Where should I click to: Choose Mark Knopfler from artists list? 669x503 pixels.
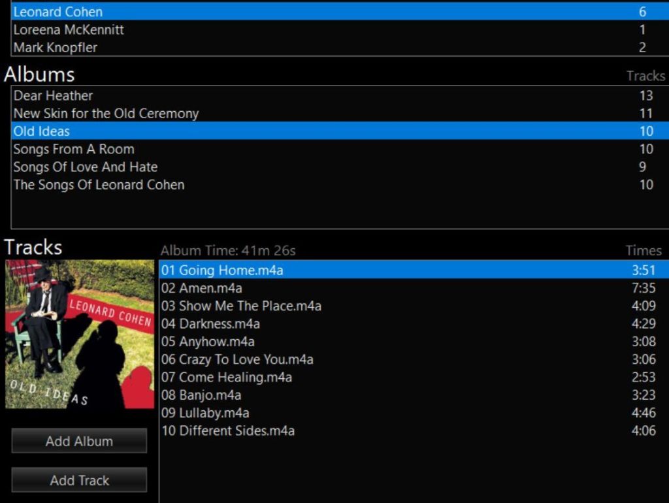(56, 48)
